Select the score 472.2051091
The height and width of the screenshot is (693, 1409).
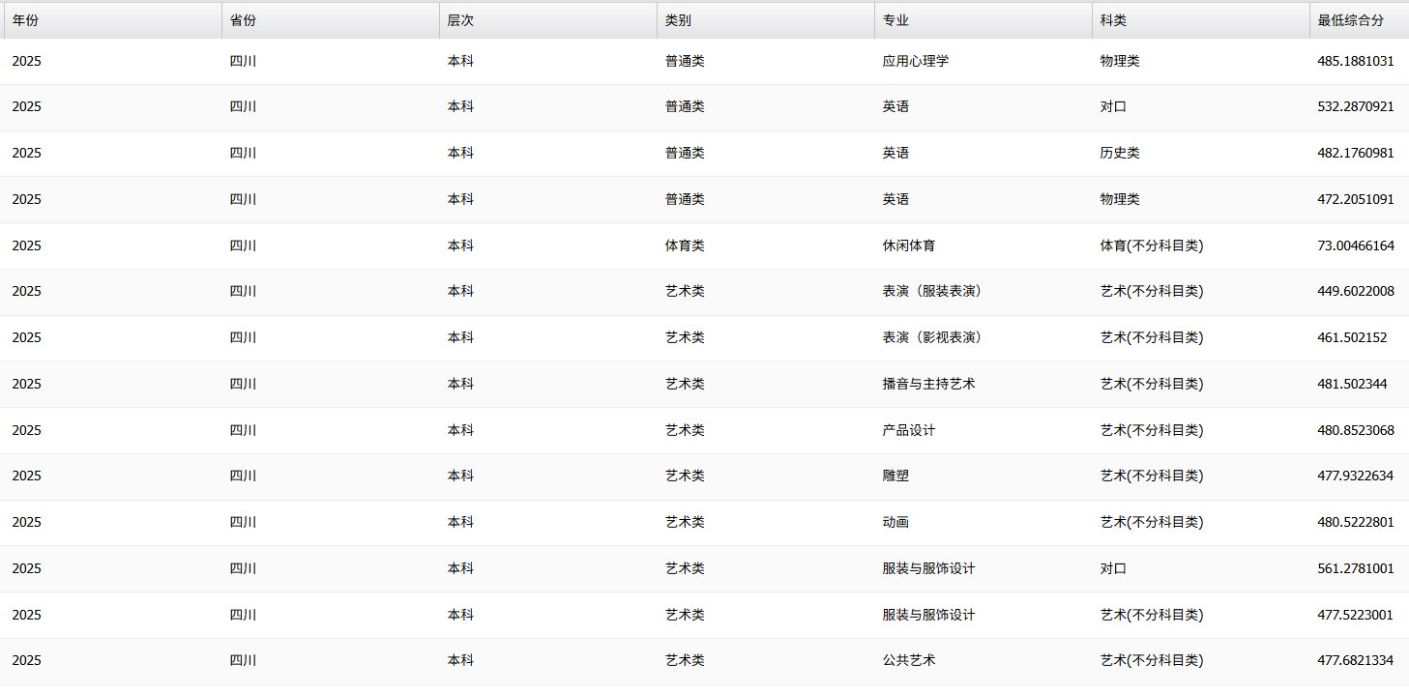point(1356,199)
